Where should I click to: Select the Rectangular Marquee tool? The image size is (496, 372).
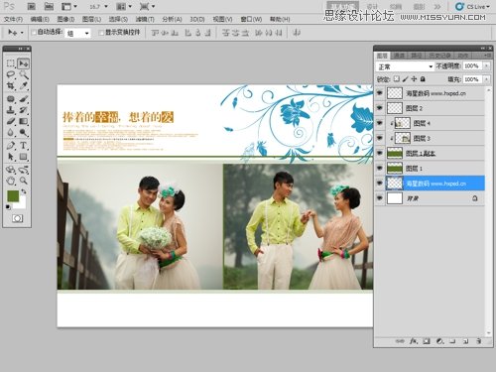coord(11,63)
